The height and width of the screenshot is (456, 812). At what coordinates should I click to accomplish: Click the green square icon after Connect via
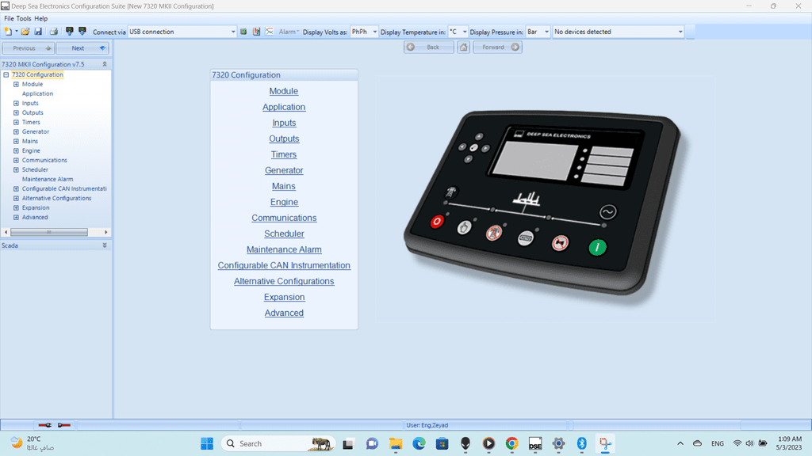(x=243, y=32)
